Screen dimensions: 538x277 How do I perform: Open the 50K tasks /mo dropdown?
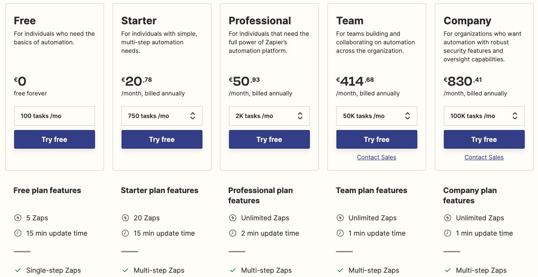pos(377,116)
